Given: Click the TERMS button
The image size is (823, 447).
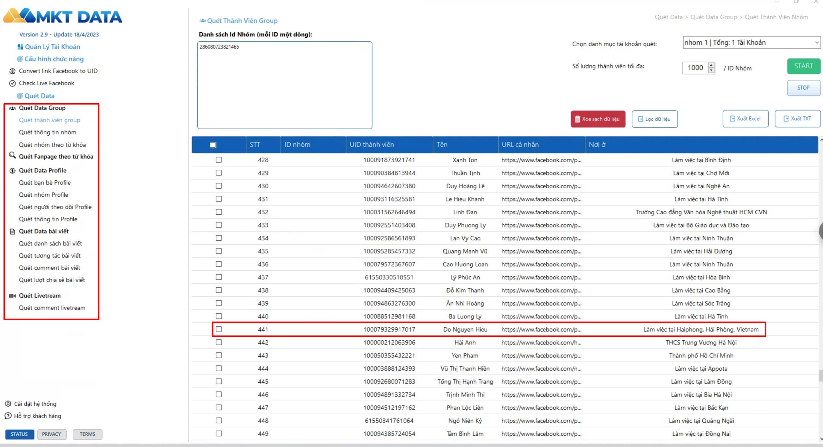Looking at the screenshot, I should pyautogui.click(x=87, y=434).
